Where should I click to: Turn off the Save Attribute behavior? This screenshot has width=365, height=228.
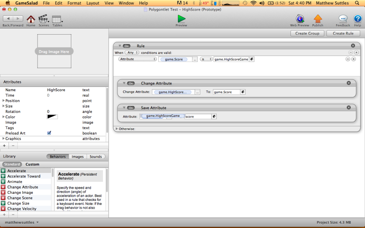pyautogui.click(x=131, y=108)
